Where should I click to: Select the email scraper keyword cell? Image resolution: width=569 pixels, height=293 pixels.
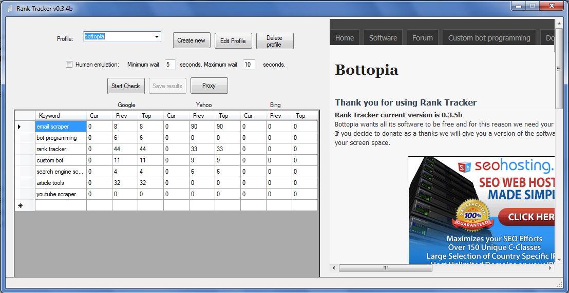pos(61,127)
